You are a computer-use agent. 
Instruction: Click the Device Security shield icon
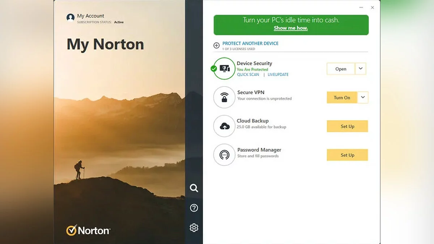click(x=224, y=69)
